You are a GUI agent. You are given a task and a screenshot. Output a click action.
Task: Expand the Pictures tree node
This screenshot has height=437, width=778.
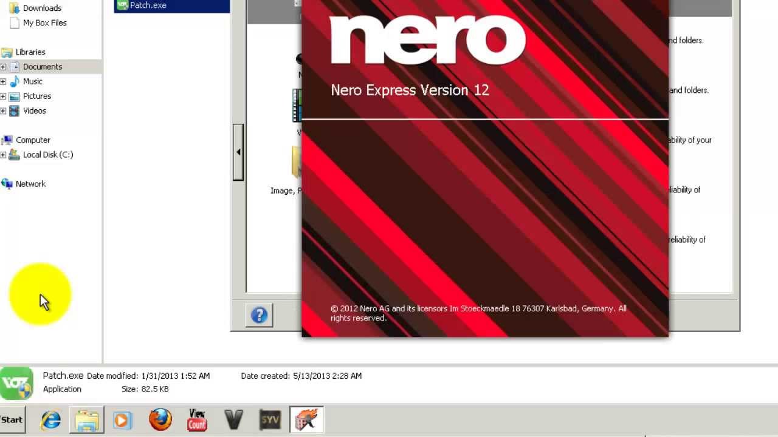[3, 96]
